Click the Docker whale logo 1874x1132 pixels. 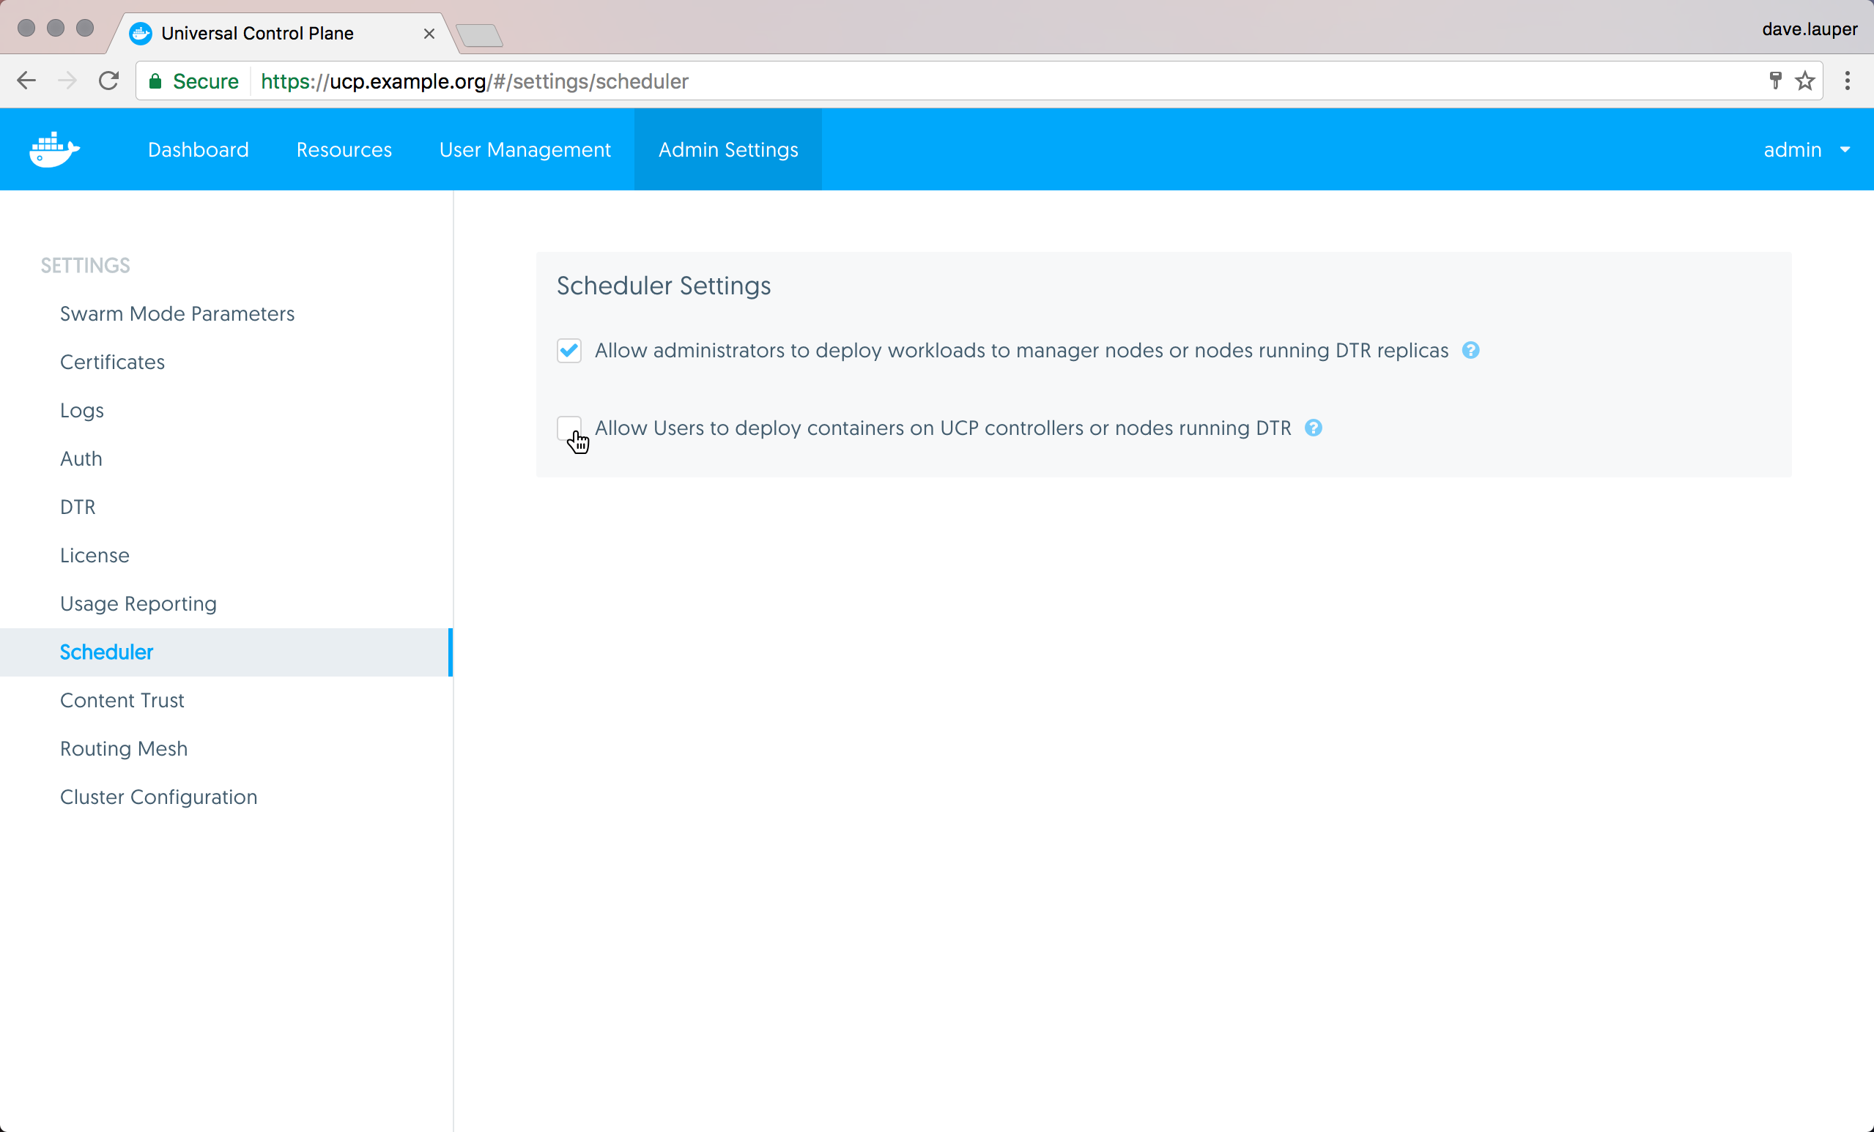(54, 149)
